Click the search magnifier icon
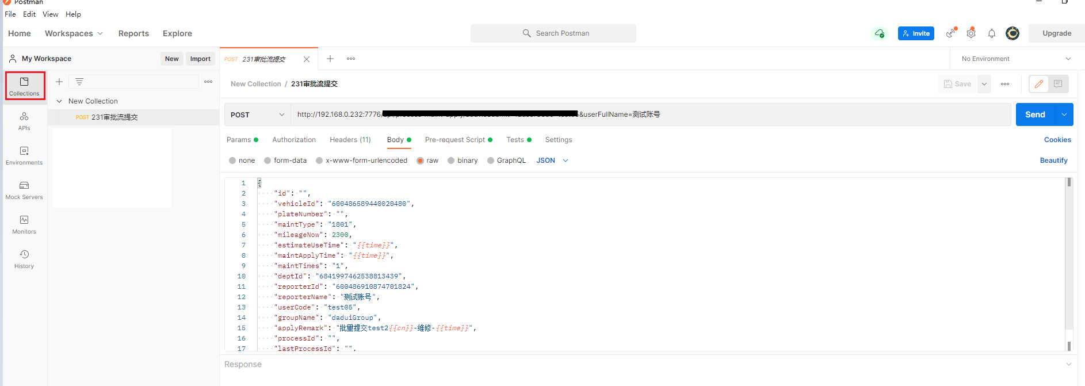The width and height of the screenshot is (1085, 386). pyautogui.click(x=526, y=33)
